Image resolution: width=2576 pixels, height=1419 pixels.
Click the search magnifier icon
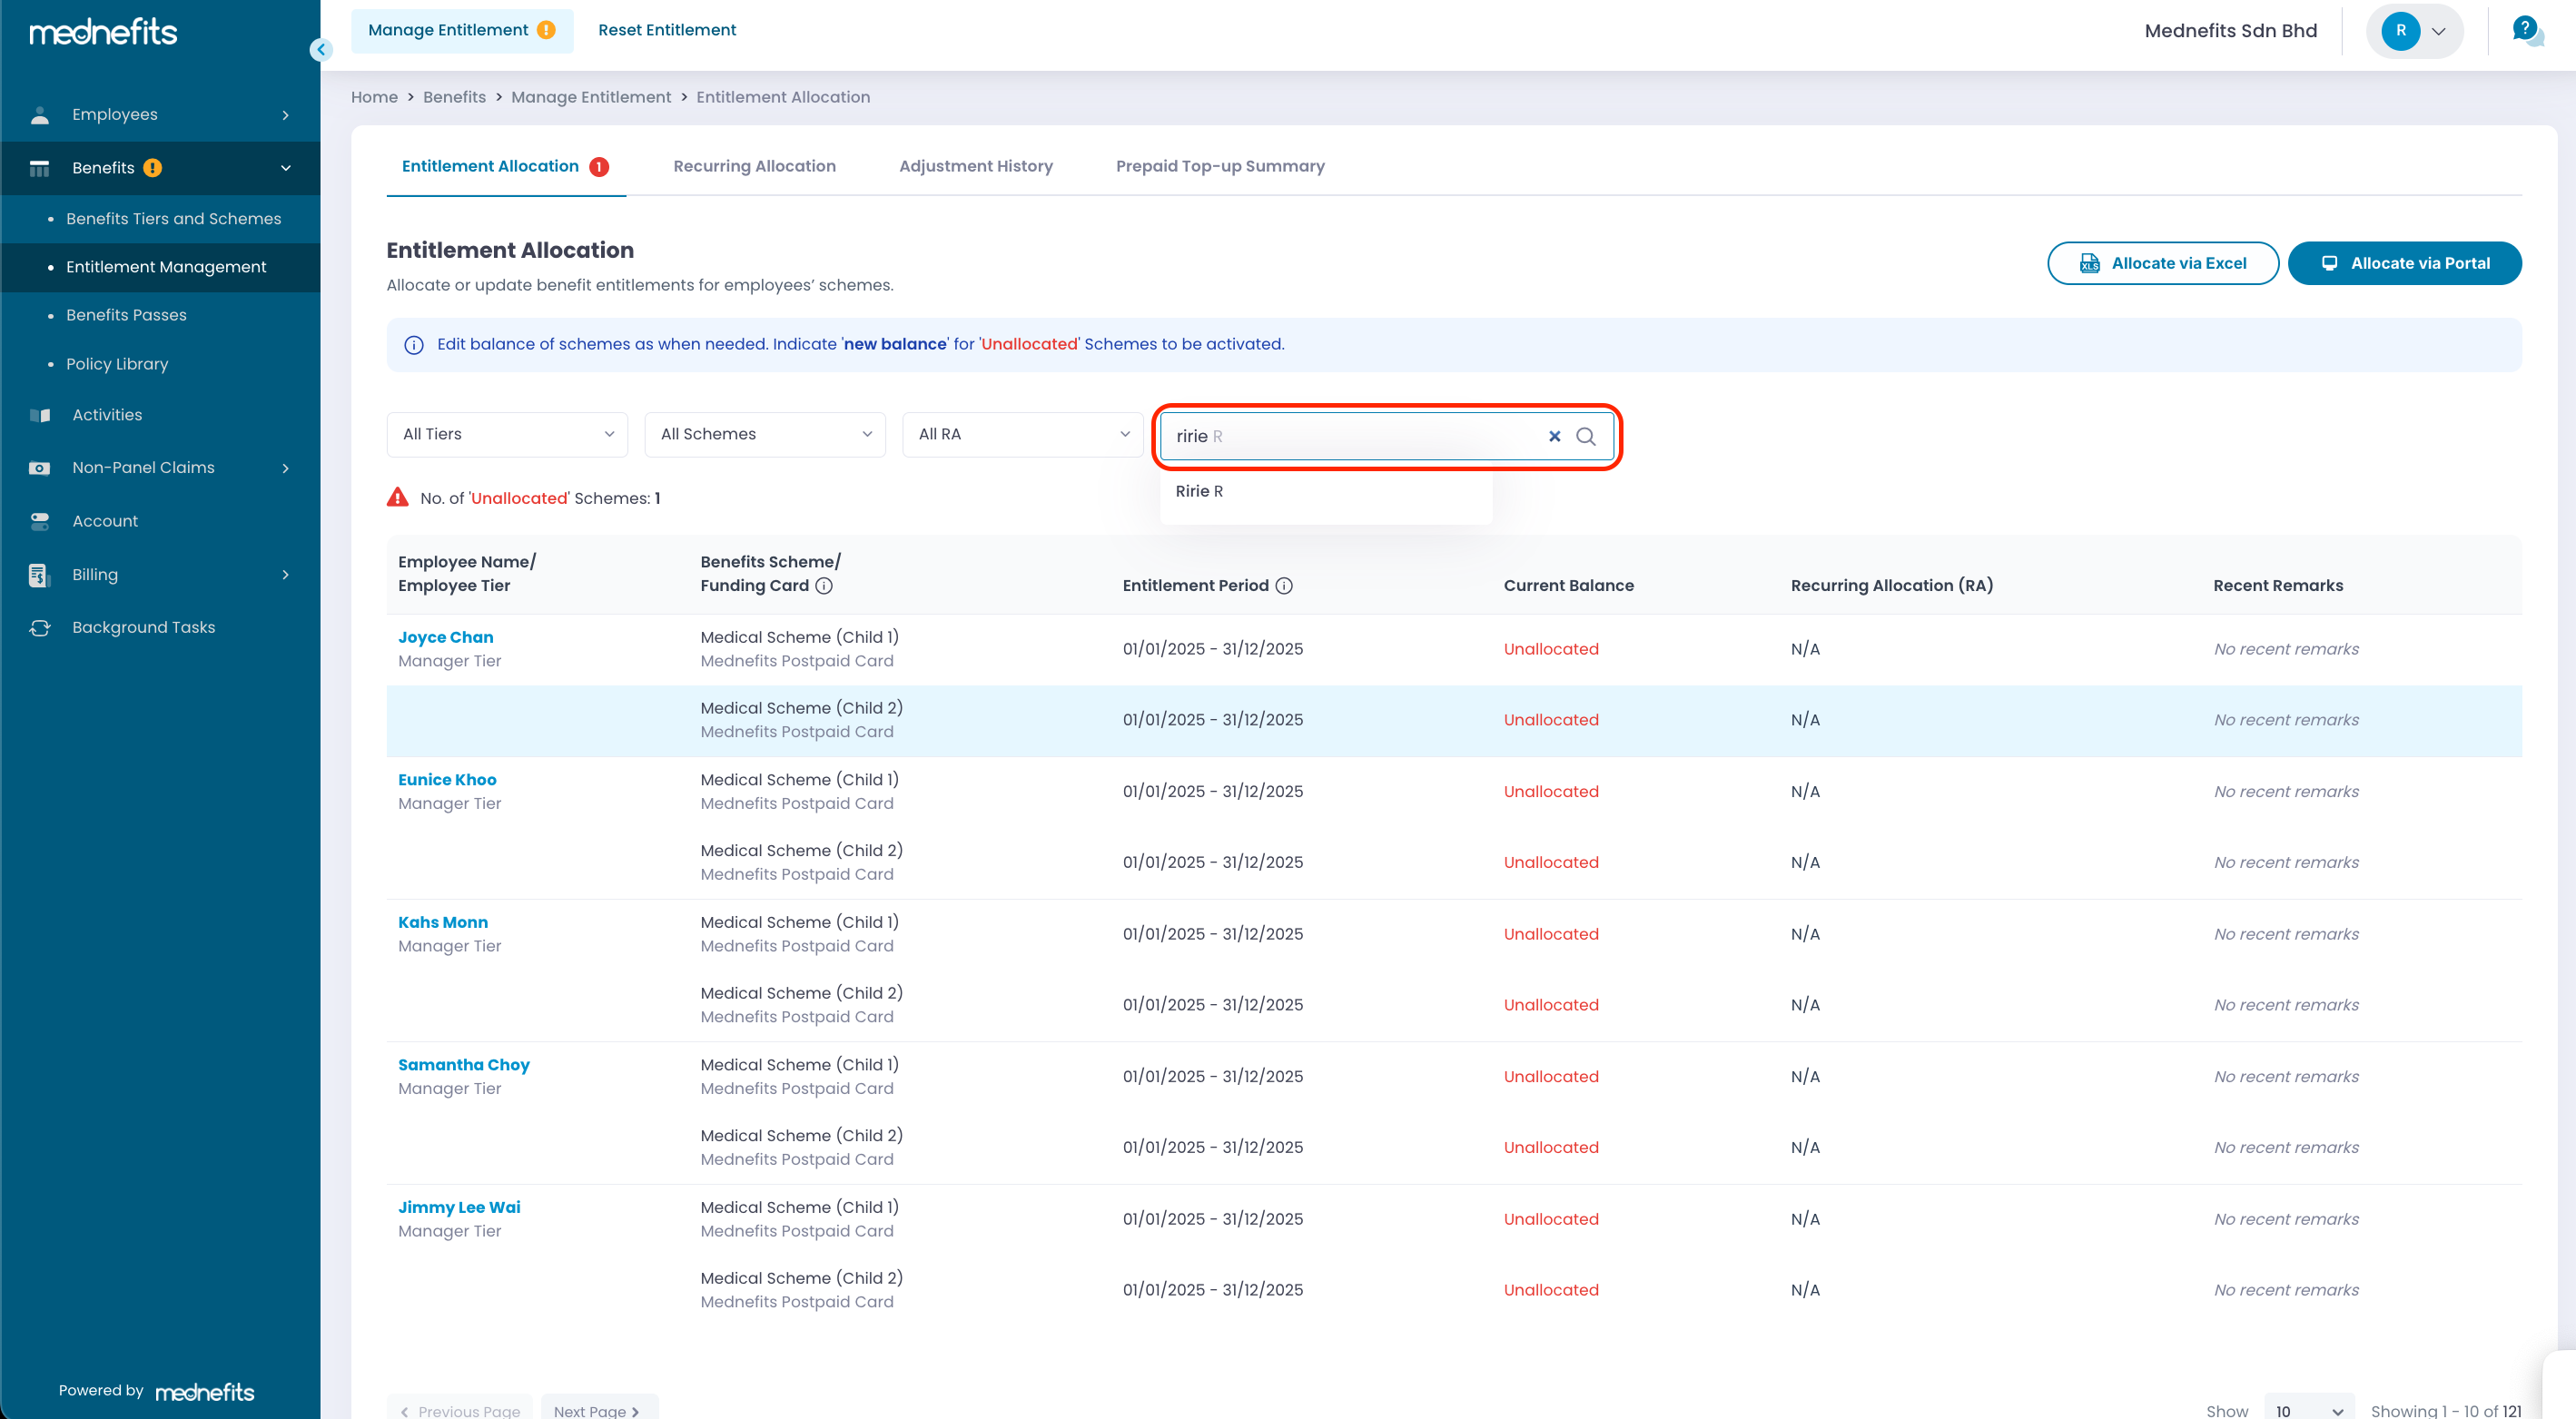tap(1585, 436)
